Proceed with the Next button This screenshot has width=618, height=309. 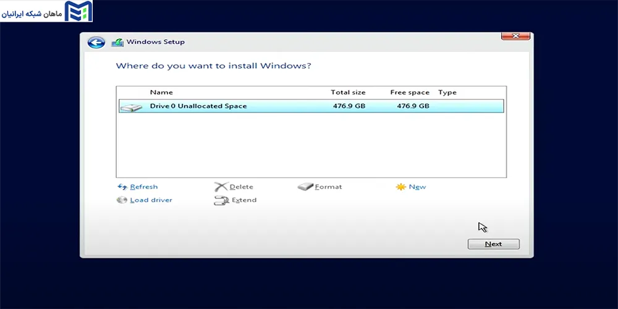pyautogui.click(x=493, y=244)
